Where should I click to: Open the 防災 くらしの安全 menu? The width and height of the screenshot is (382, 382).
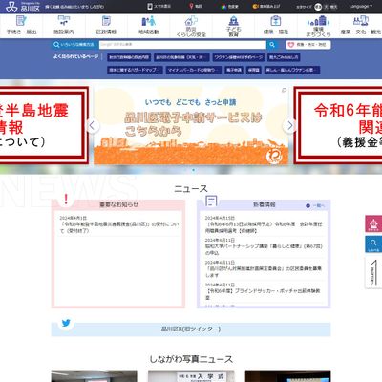[x=191, y=26]
